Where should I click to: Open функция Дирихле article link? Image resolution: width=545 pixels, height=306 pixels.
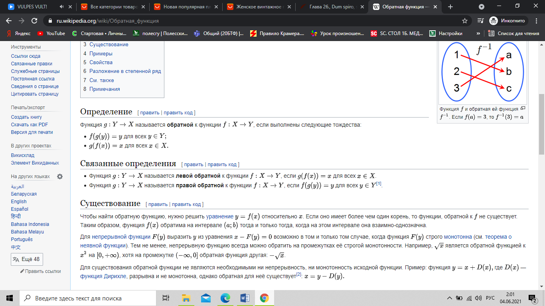click(x=103, y=276)
